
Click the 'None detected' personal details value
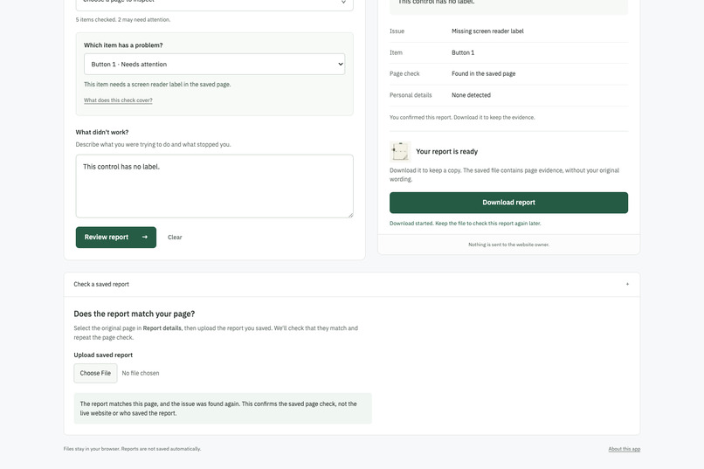[x=471, y=95]
